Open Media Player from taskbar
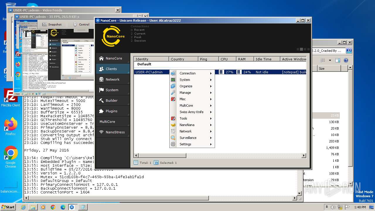 click(x=43, y=207)
